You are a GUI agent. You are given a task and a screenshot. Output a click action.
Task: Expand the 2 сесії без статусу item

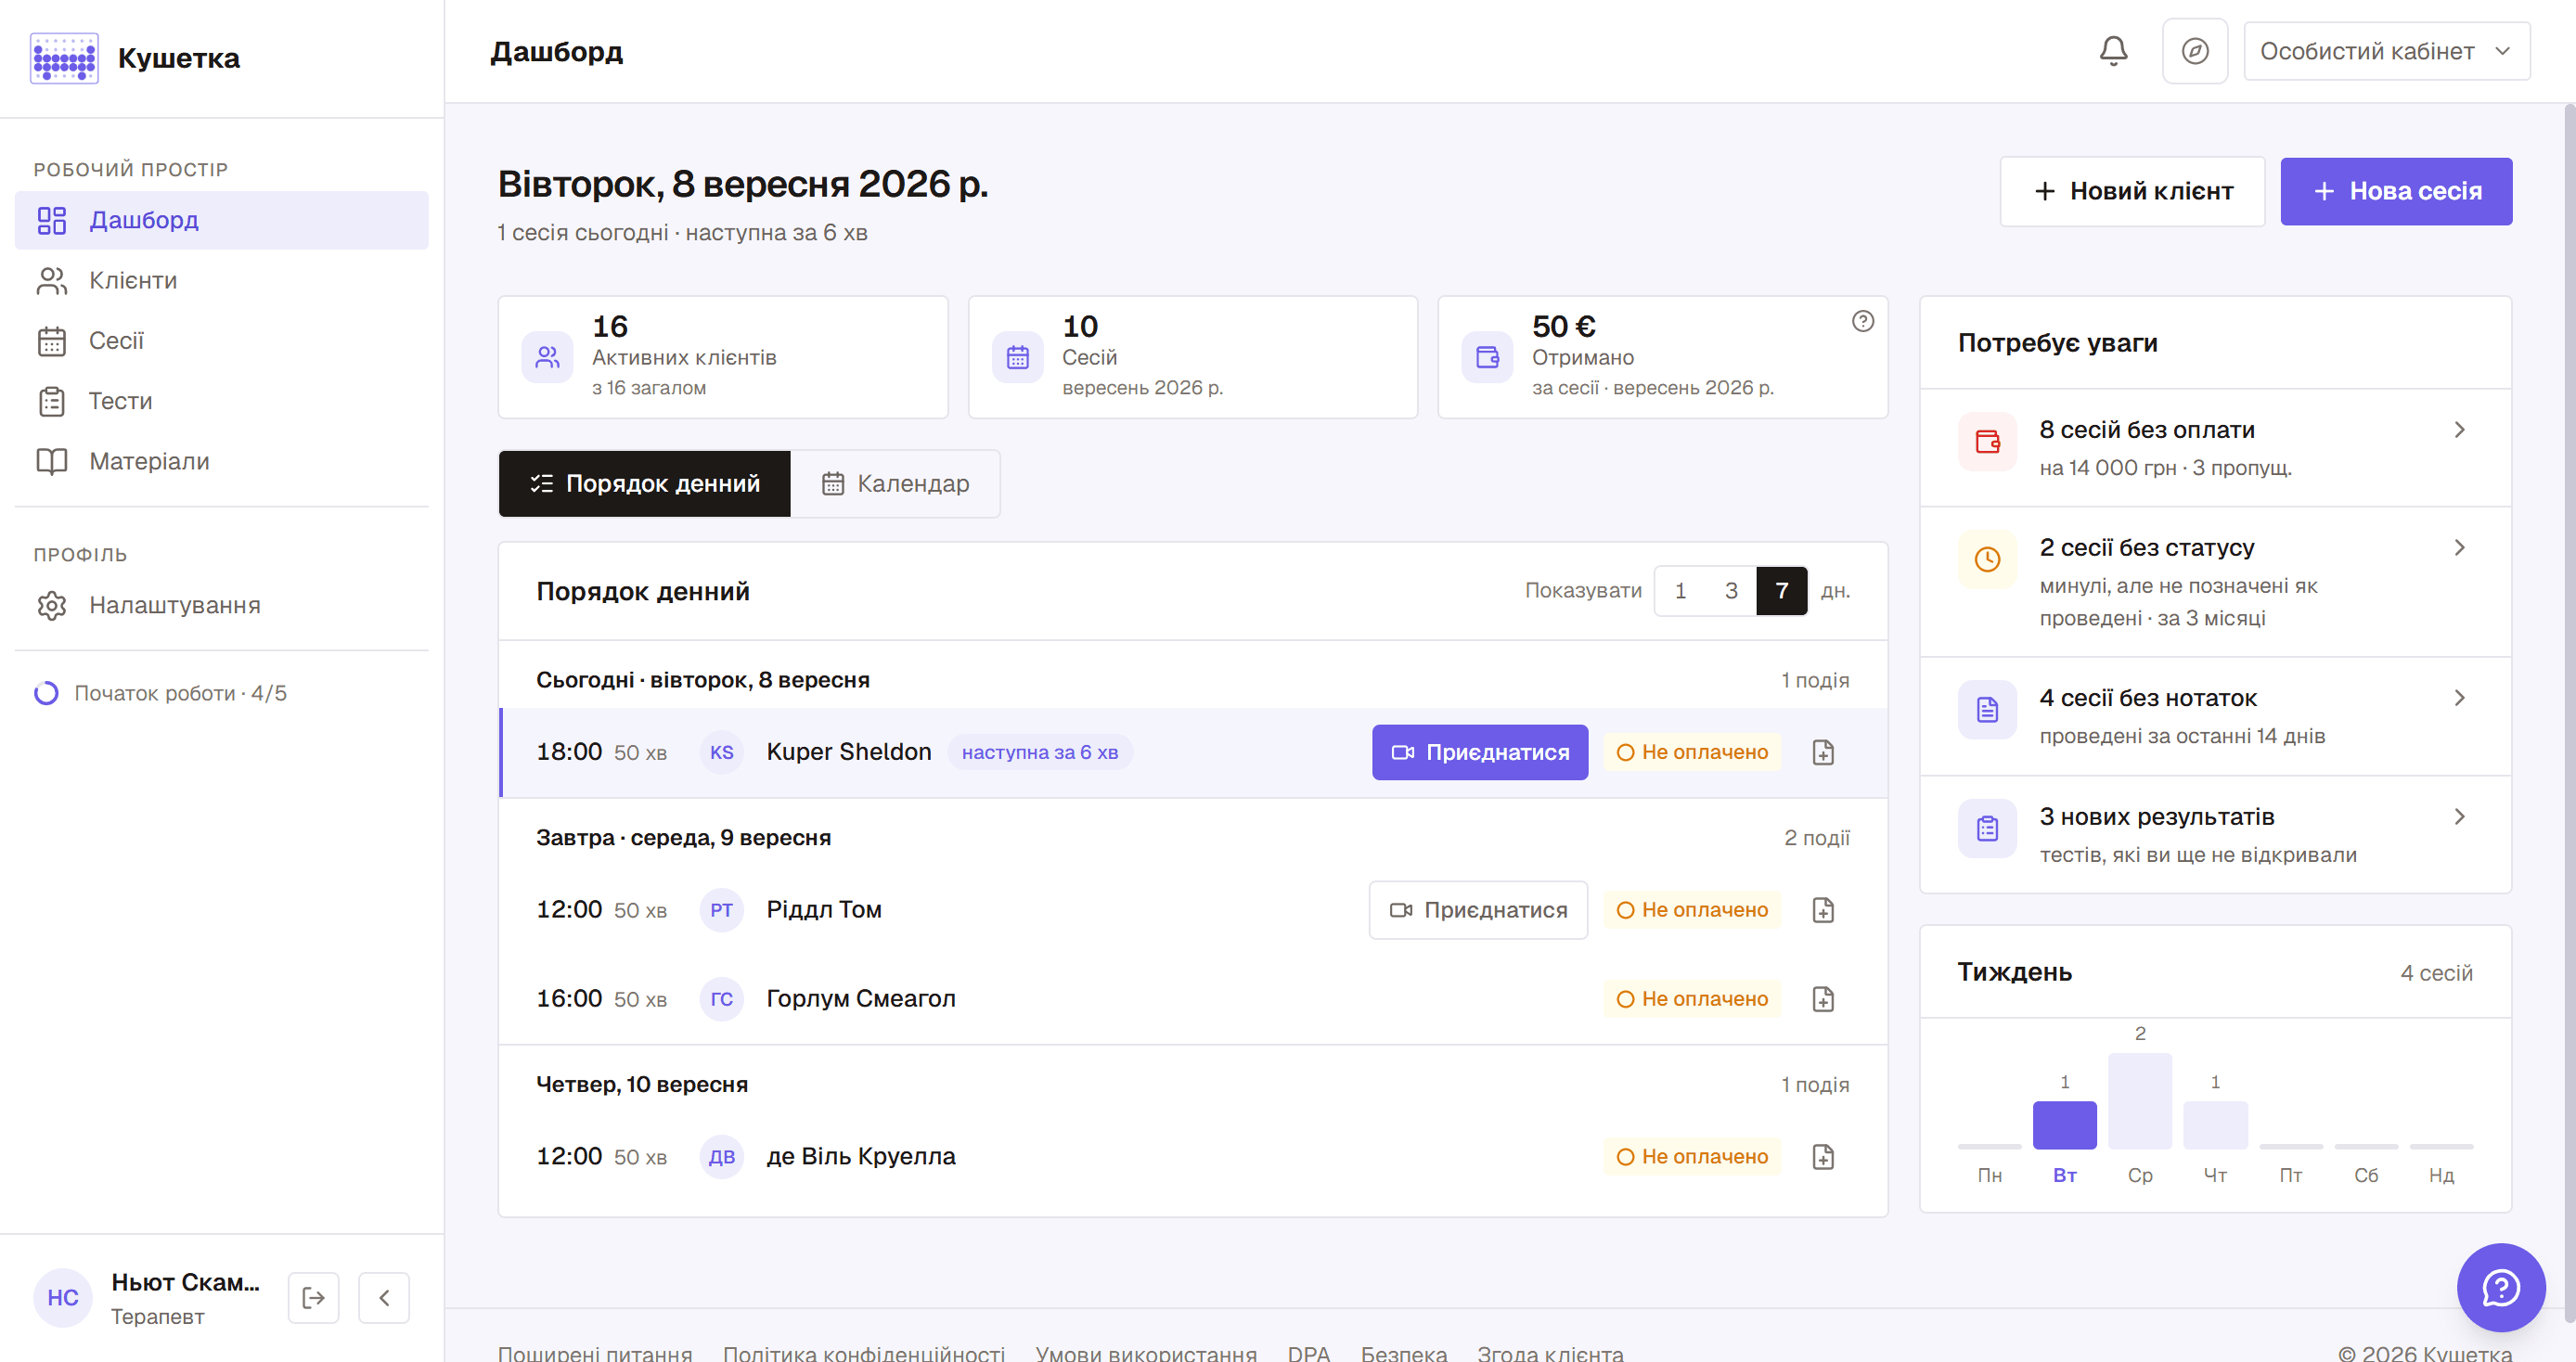point(2215,582)
